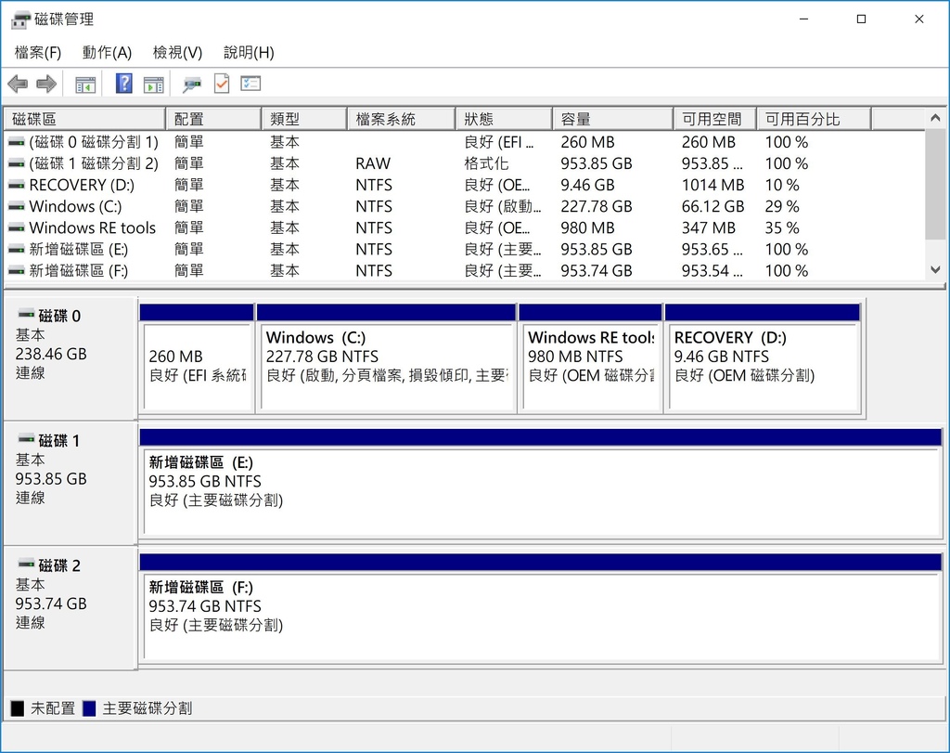950x753 pixels.
Task: Click the properties list toolbar icon
Action: 250,84
